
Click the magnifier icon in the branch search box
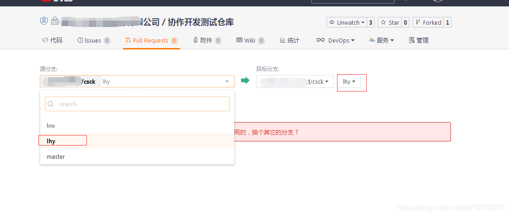[51, 104]
